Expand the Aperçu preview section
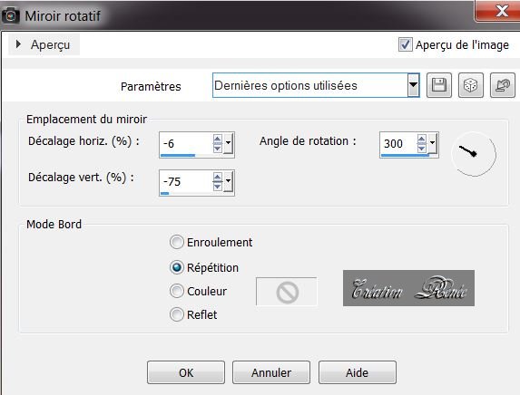This screenshot has height=395, width=520. [18, 44]
